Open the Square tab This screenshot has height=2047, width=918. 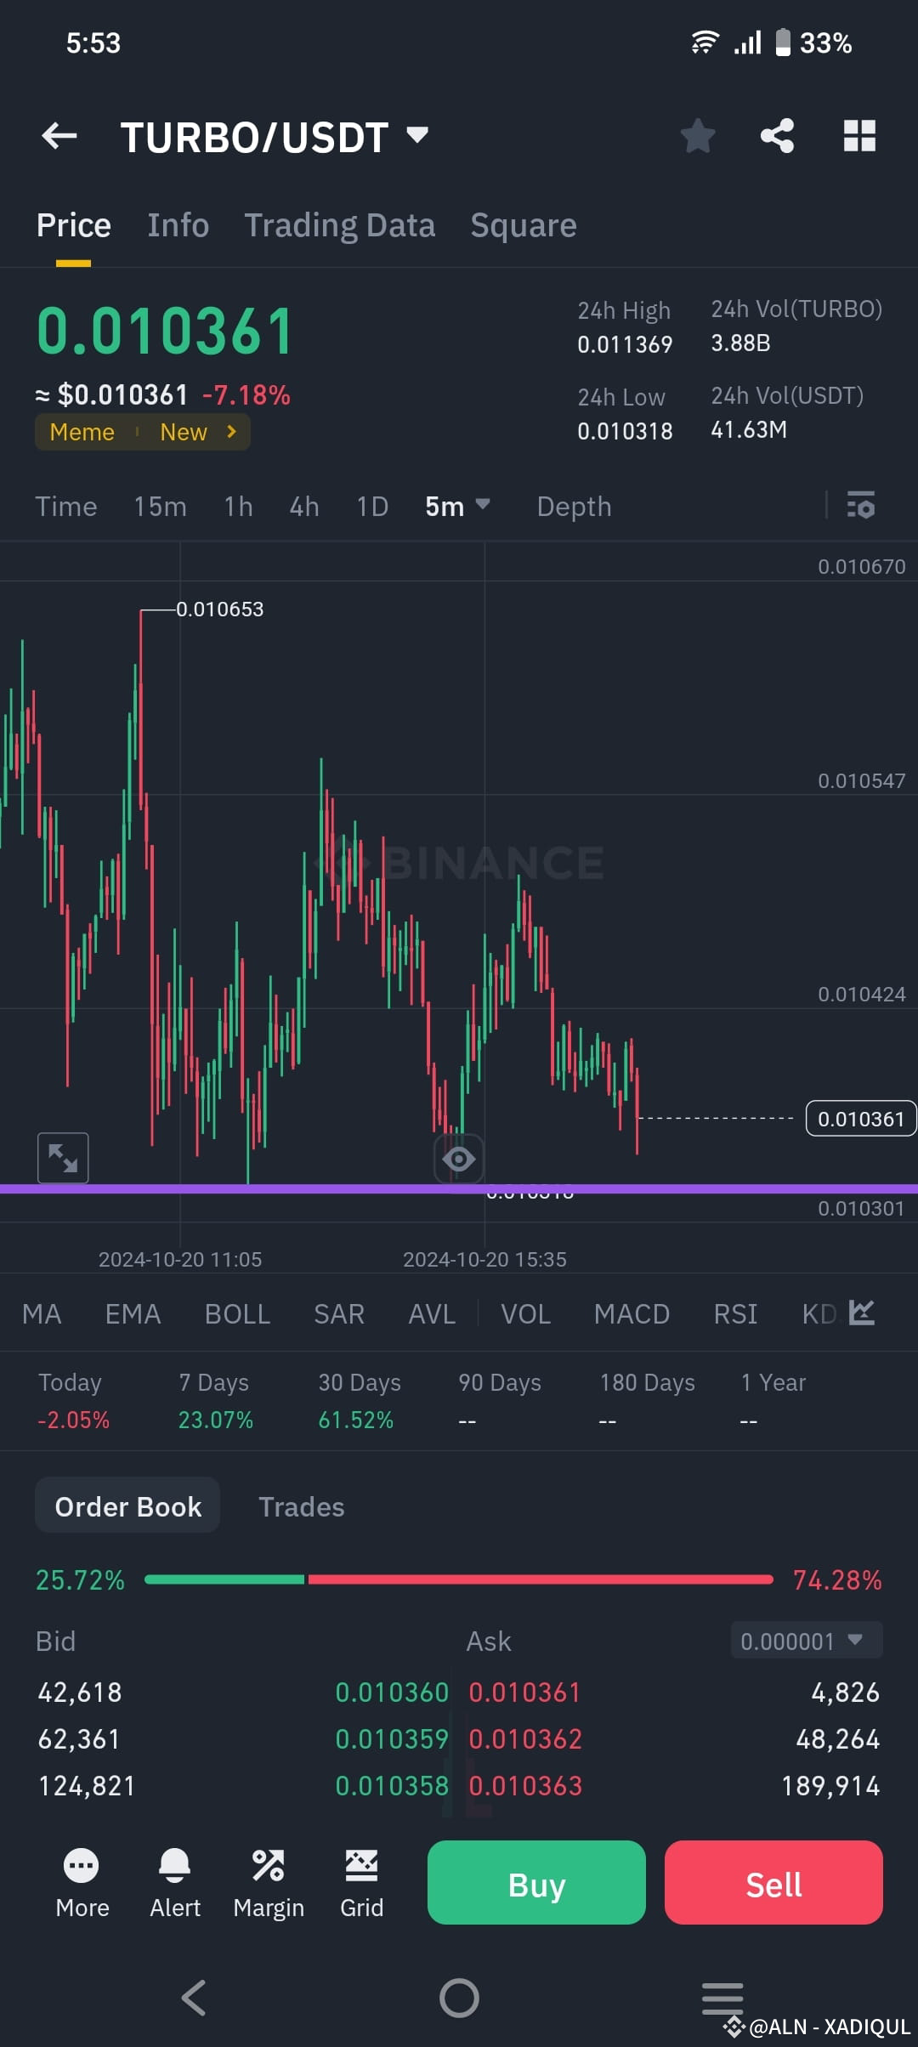[x=524, y=225]
